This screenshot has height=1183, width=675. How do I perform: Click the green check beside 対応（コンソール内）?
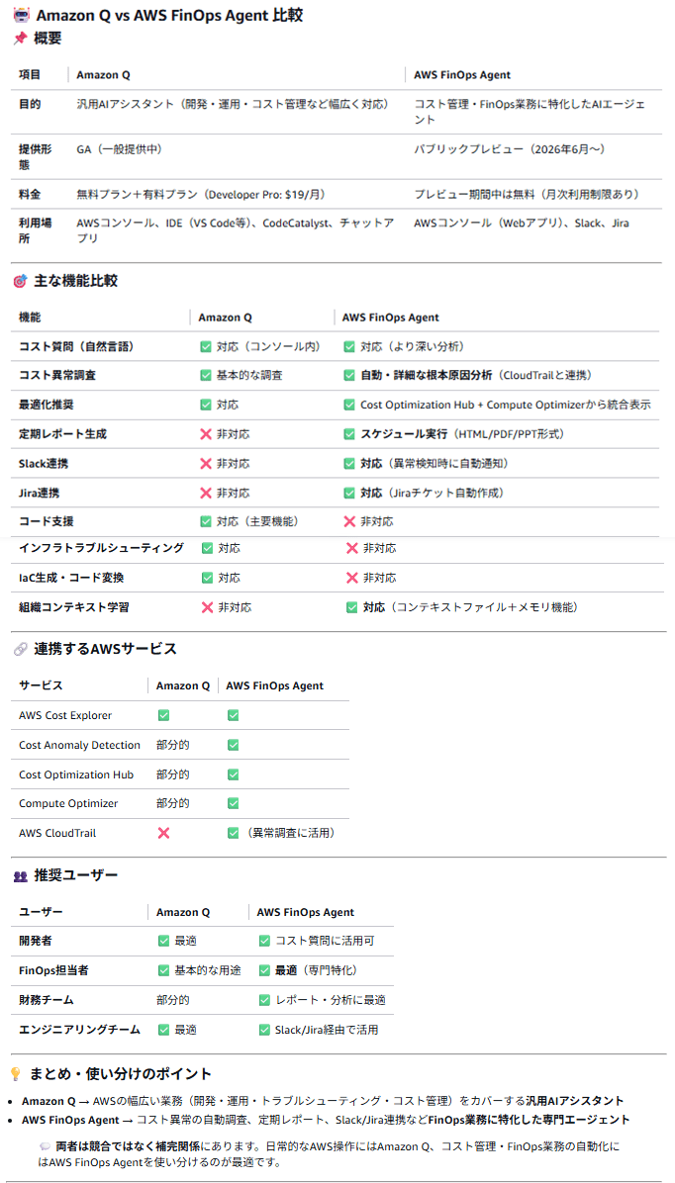click(x=205, y=347)
